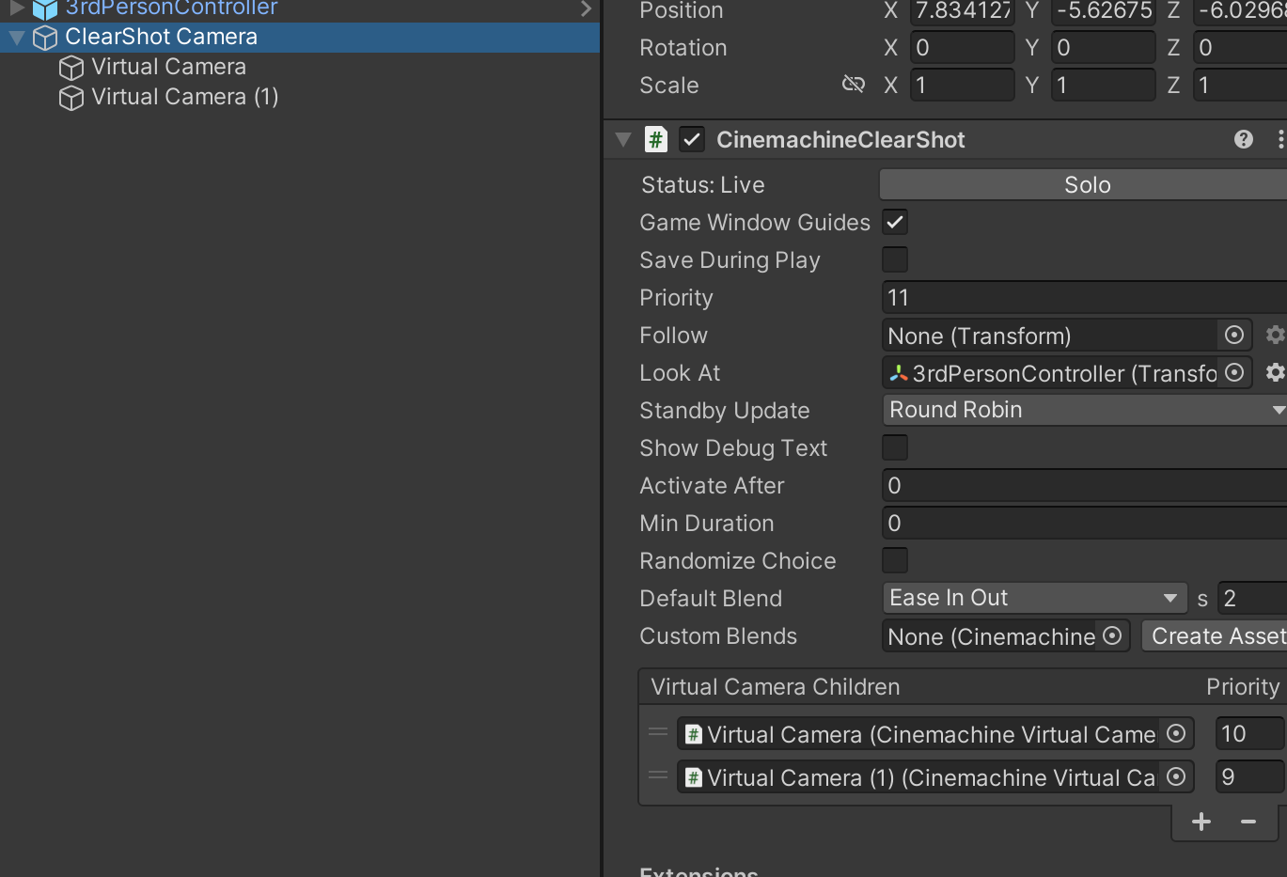Enable Save During Play checkbox
The image size is (1287, 877).
tap(895, 260)
